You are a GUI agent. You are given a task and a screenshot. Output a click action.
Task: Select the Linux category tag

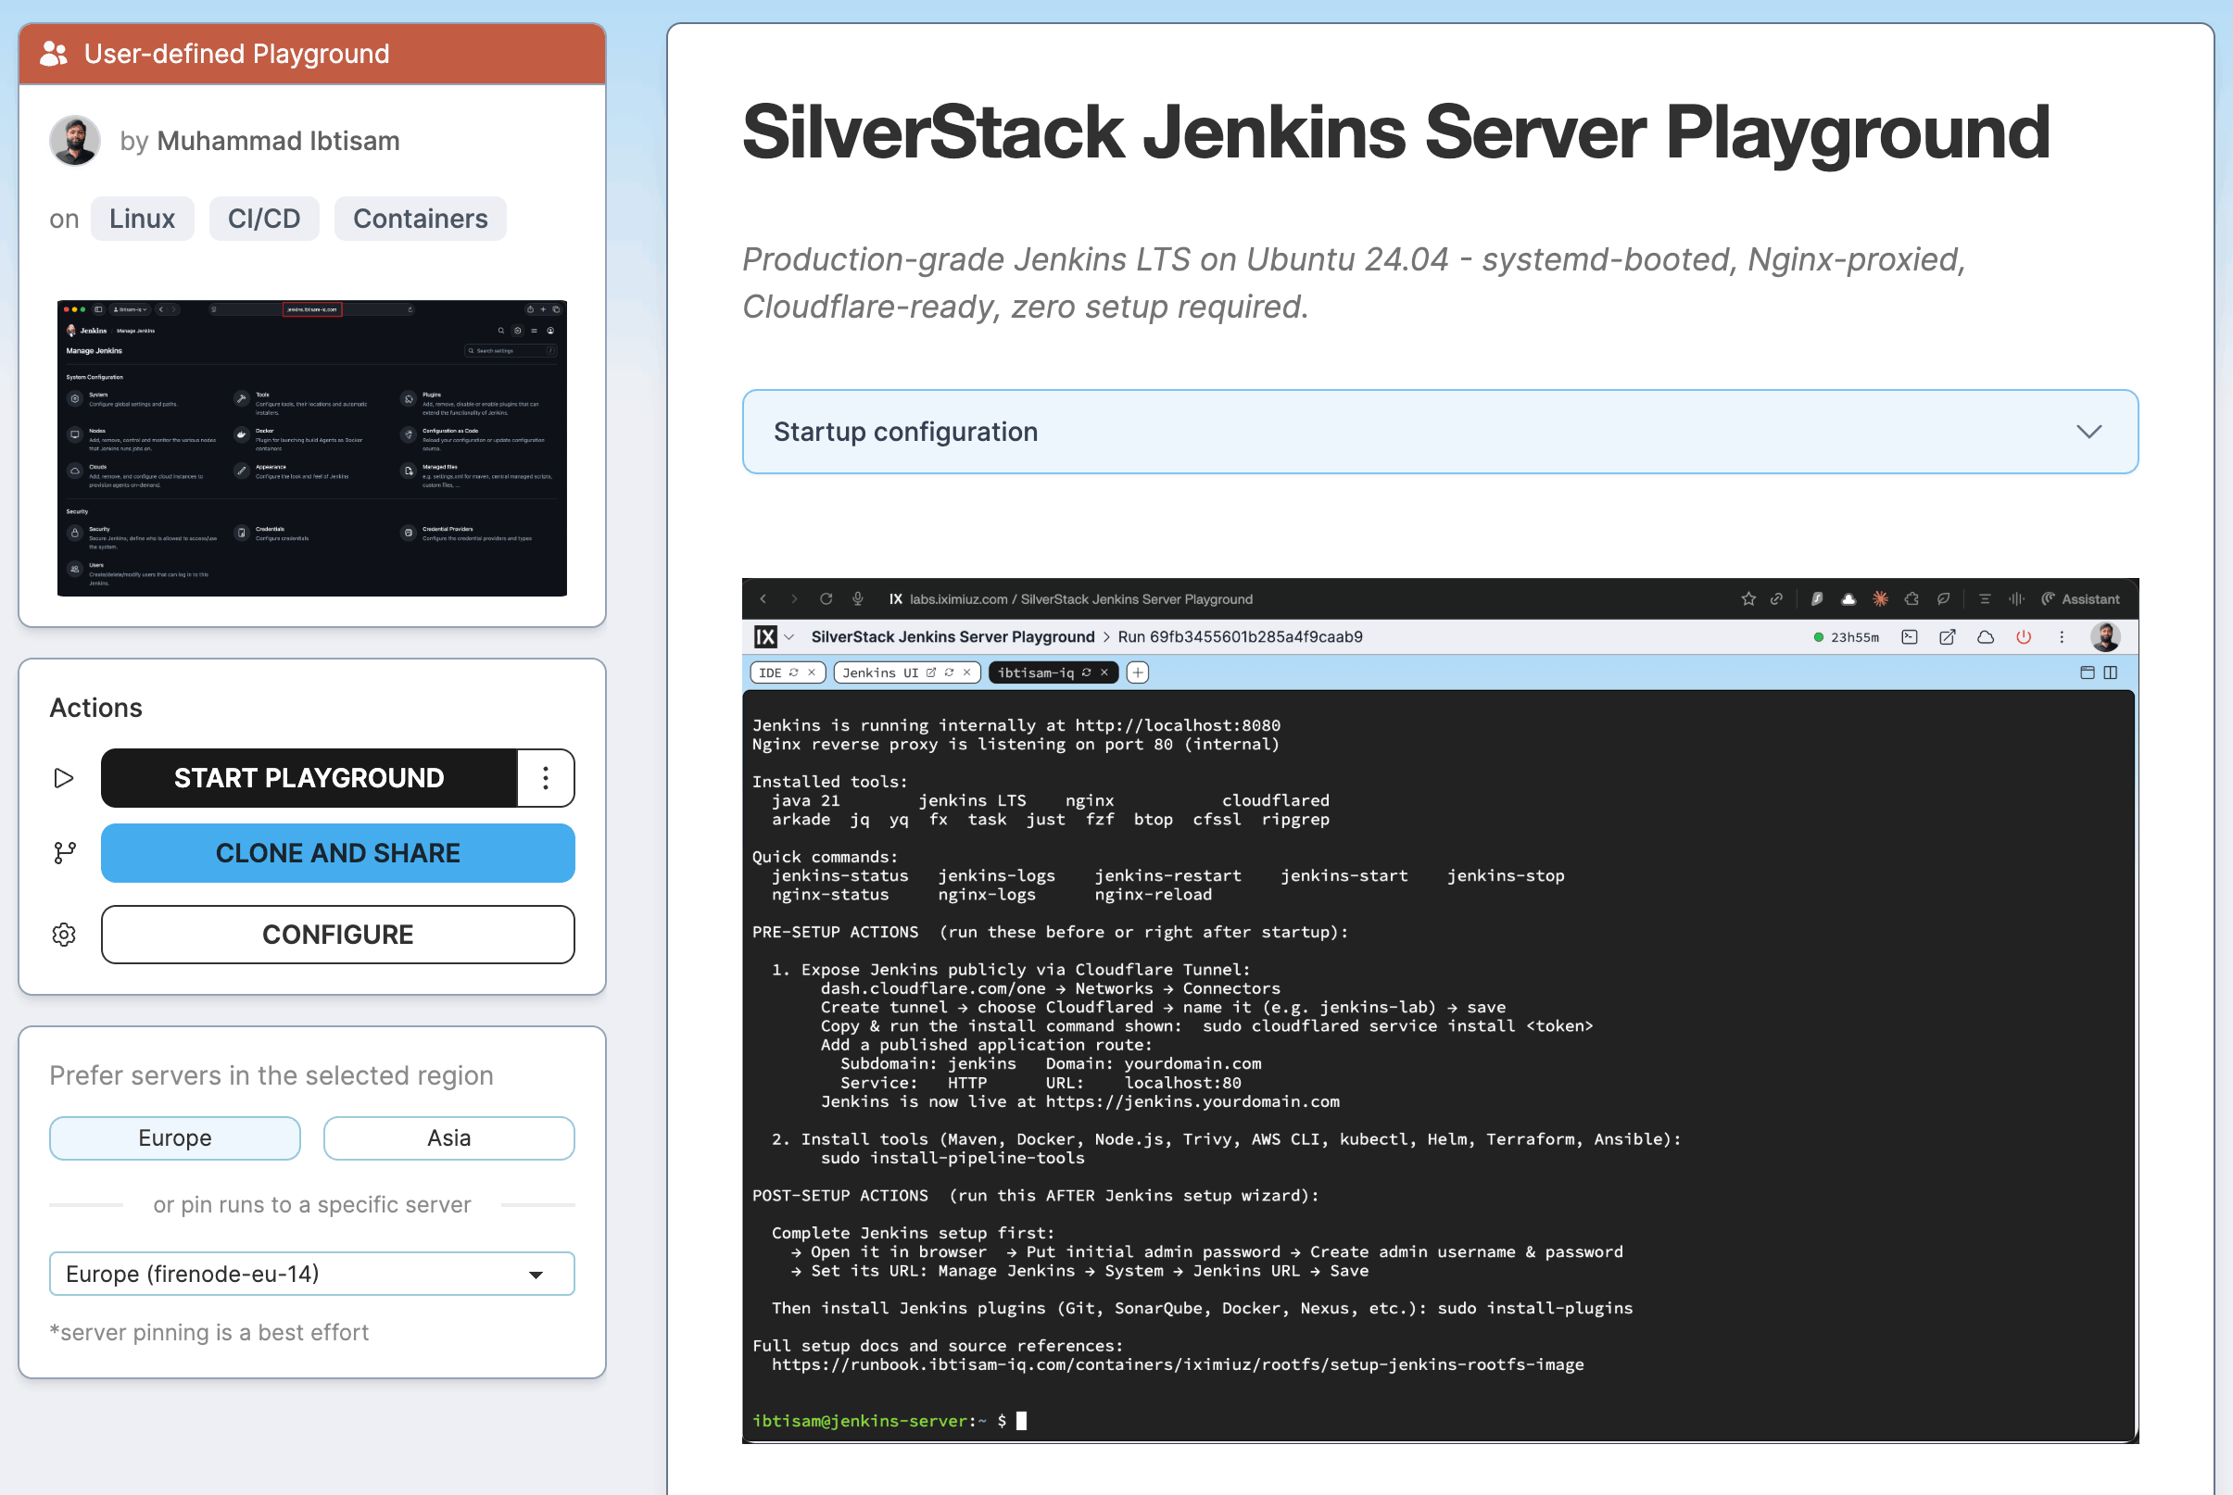pos(142,219)
